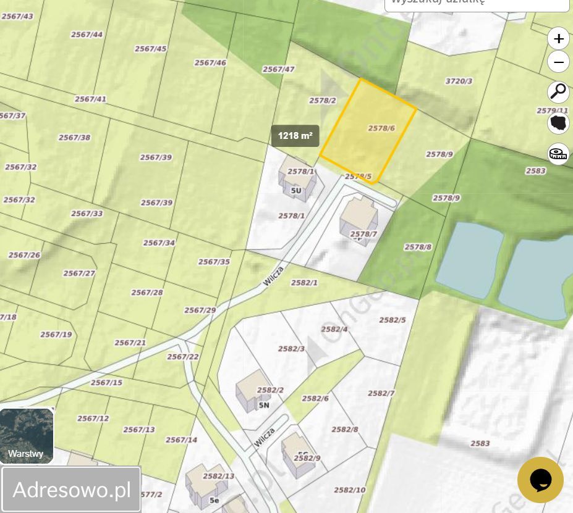Viewport: 573px width, 513px height.
Task: Select parcel 2582/6 label
Action: click(315, 398)
